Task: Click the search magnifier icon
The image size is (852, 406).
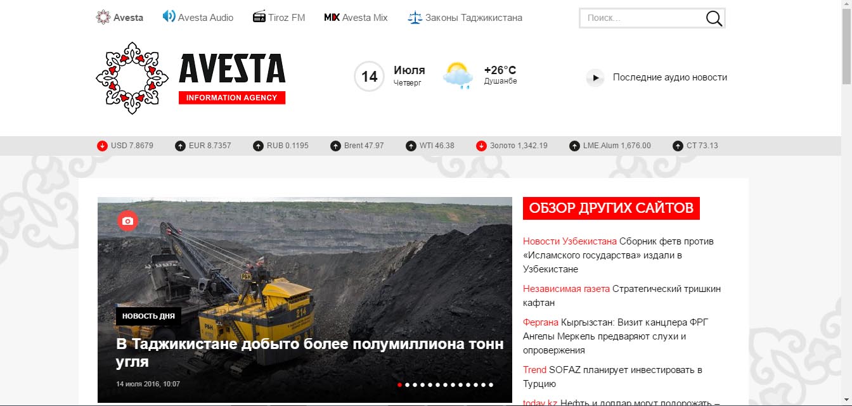Action: [x=714, y=18]
